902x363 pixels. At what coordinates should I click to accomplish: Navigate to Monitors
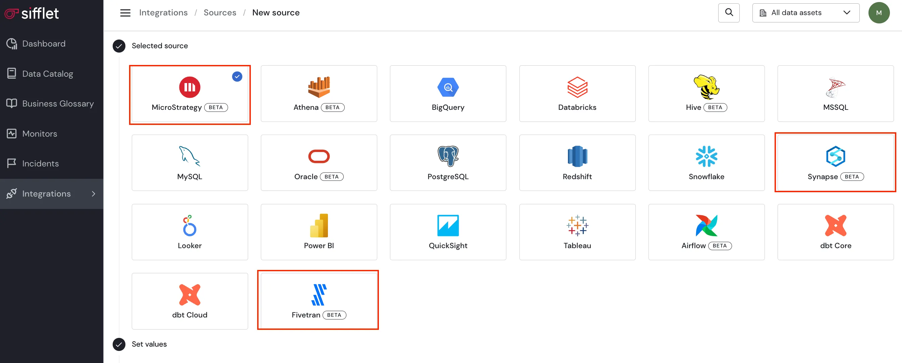tap(52, 134)
